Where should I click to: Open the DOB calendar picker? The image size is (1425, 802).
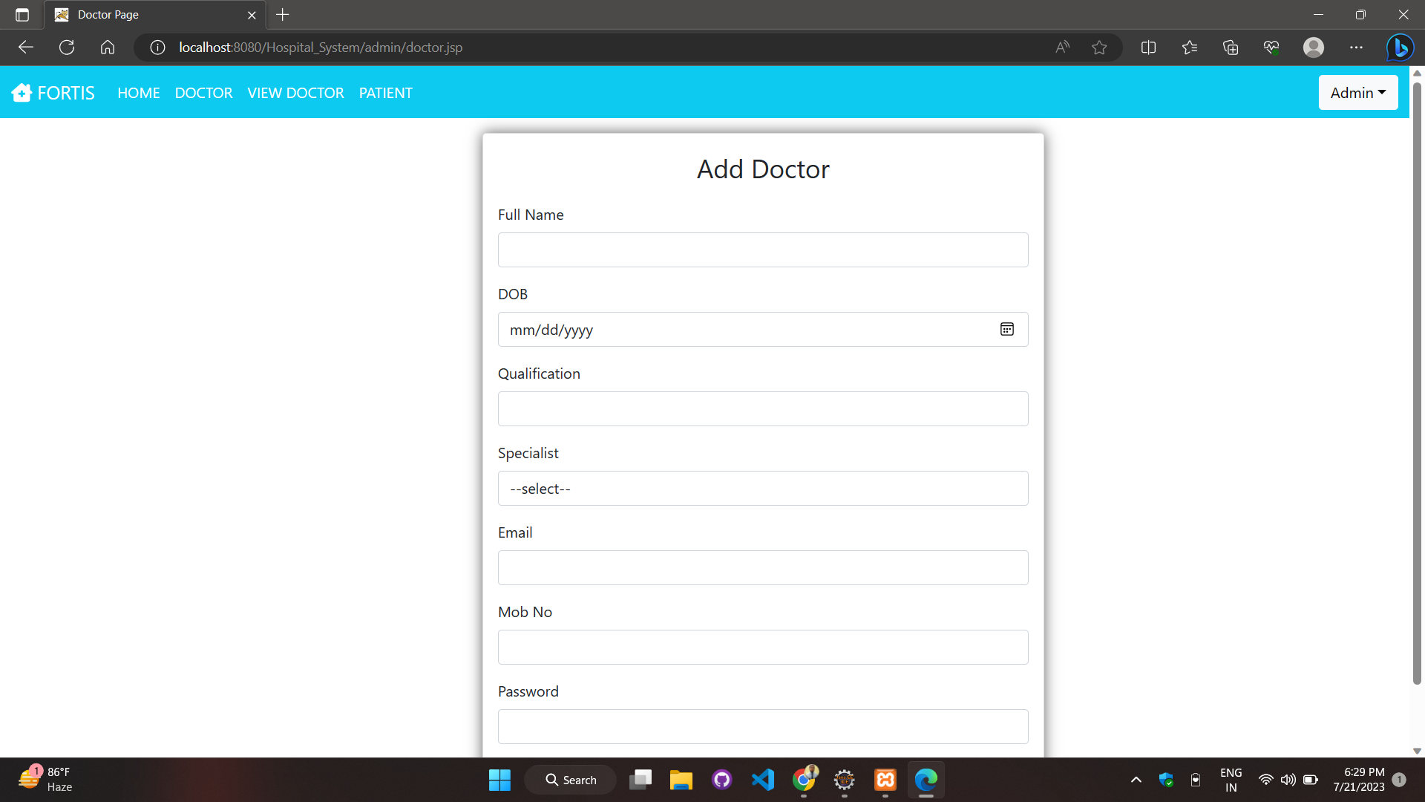point(1006,329)
